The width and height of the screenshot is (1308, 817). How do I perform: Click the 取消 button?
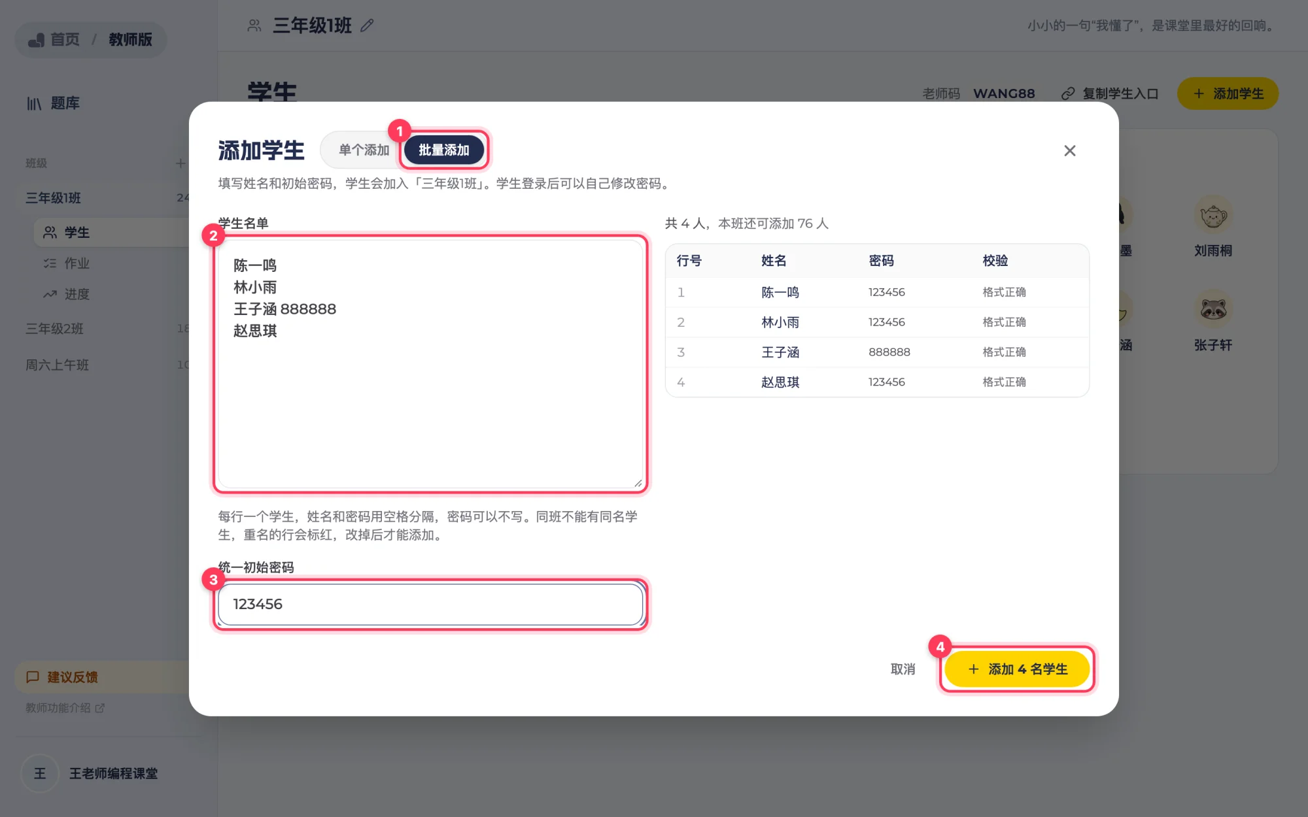point(903,669)
